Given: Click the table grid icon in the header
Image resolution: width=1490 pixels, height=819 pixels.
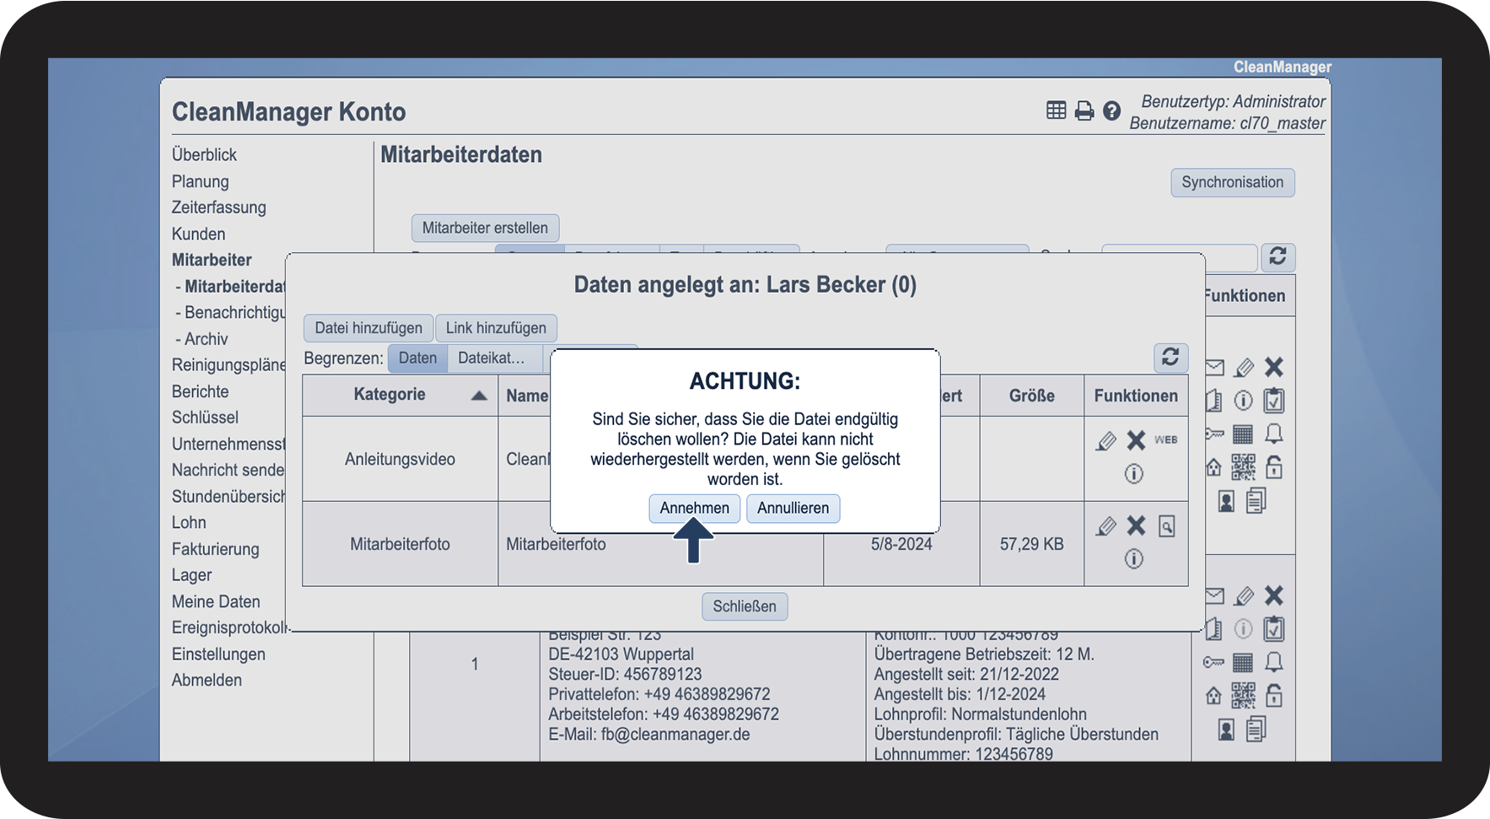Looking at the screenshot, I should click(x=1056, y=110).
